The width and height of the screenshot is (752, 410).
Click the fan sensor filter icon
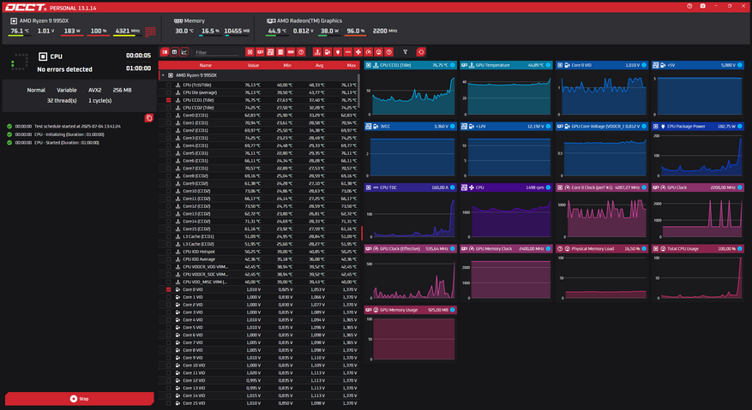coord(358,52)
